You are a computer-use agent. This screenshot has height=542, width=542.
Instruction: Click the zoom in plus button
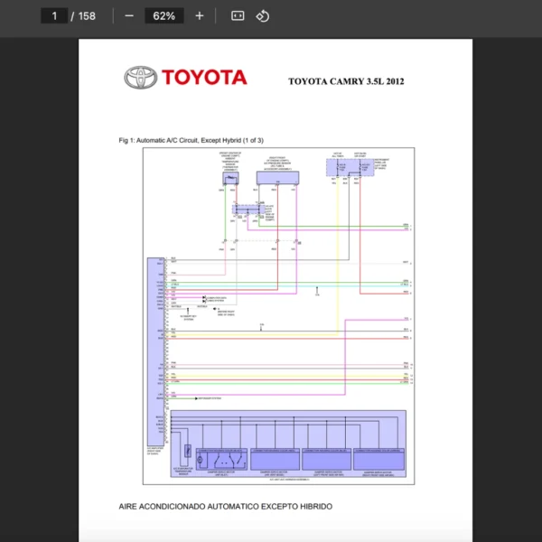[x=200, y=16]
